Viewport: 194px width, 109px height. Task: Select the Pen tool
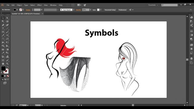tap(3, 25)
